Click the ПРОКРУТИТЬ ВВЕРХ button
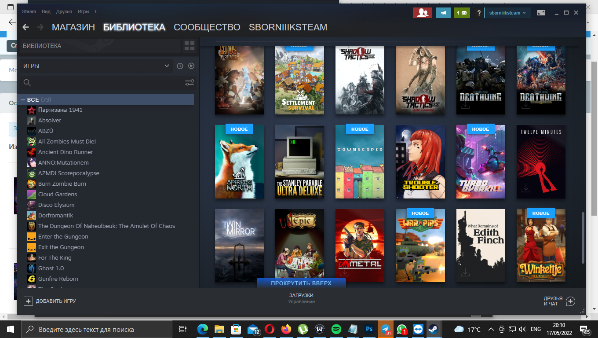598x338 pixels. pos(301,283)
